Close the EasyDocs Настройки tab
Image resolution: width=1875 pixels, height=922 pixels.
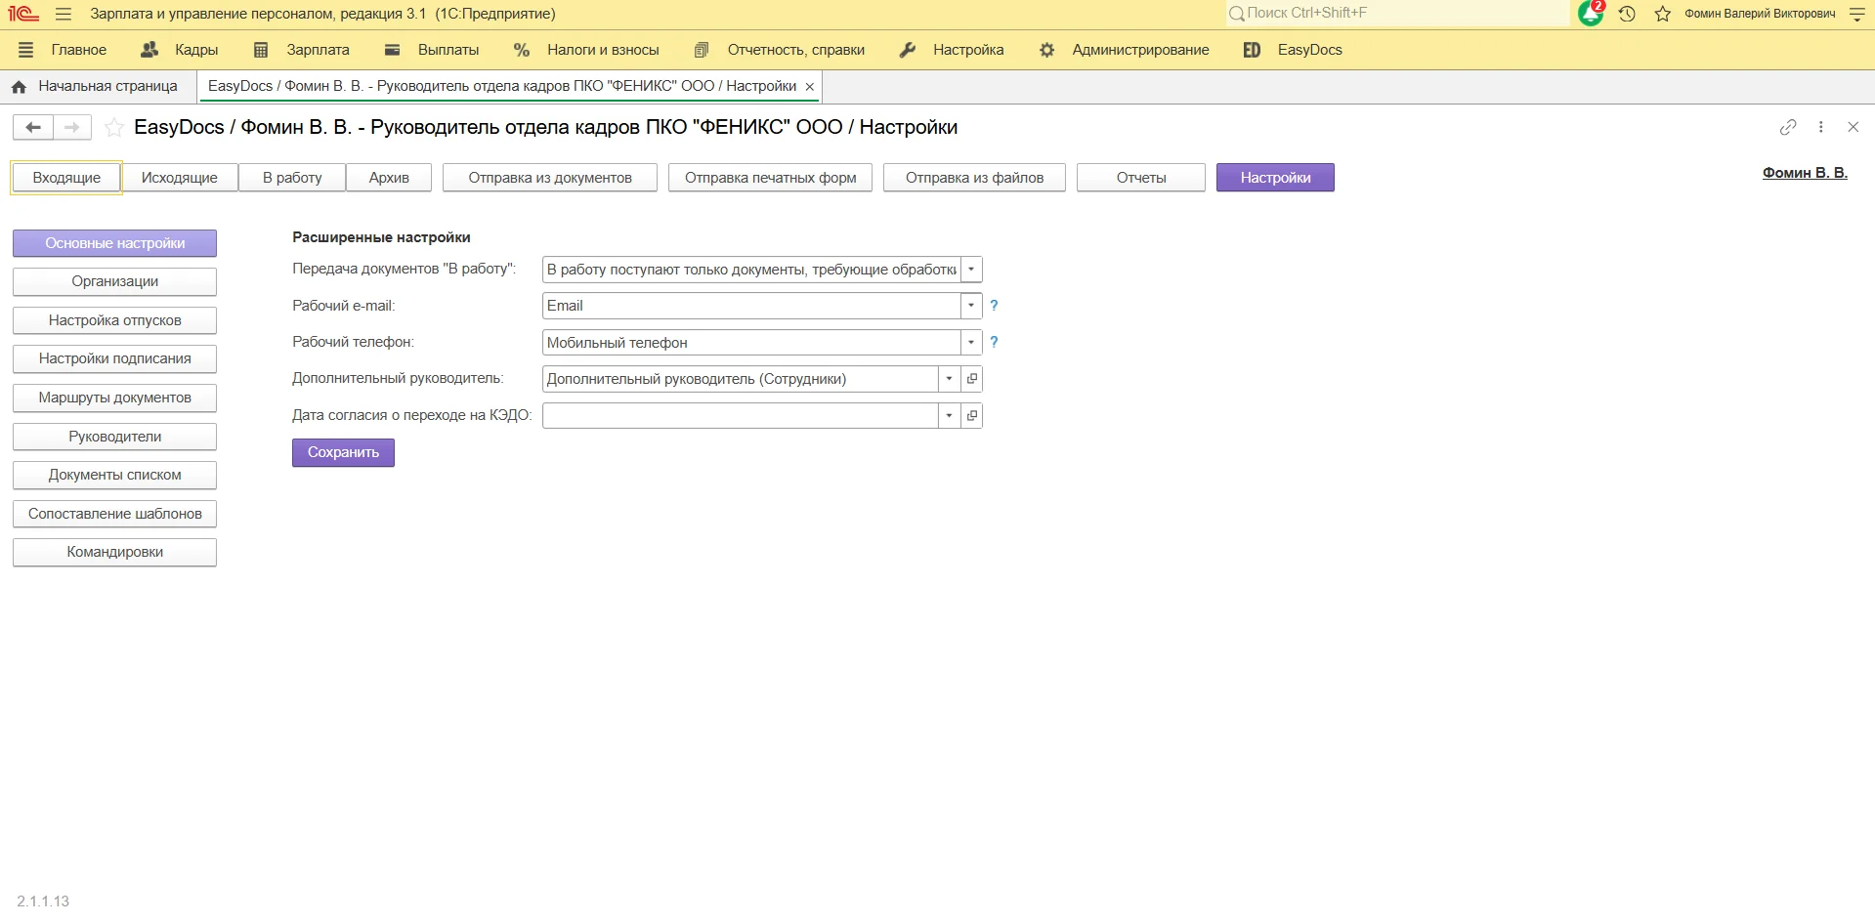pyautogui.click(x=809, y=87)
